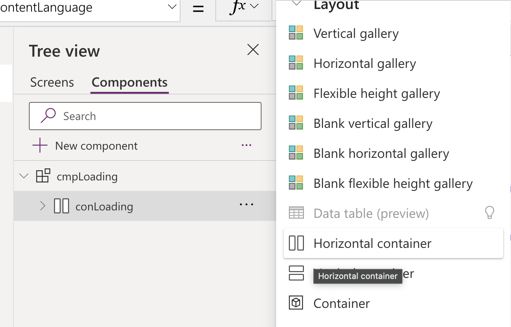Click the Horizontal container icon
Viewport: 511px width, 327px height.
(297, 243)
